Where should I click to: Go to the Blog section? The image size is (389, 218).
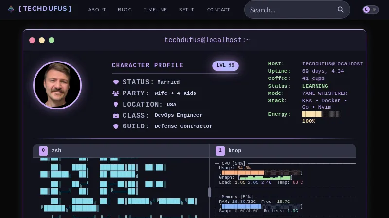click(124, 10)
